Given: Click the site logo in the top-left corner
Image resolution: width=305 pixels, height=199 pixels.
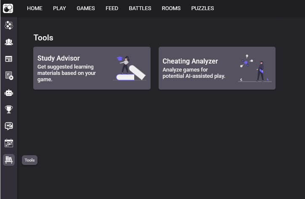Looking at the screenshot, I should pyautogui.click(x=8, y=8).
